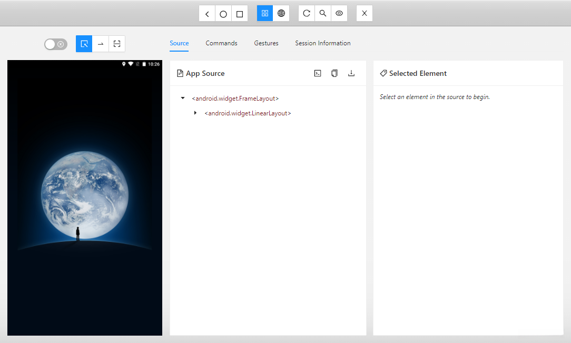571x343 pixels.
Task: Quit the session with the X button
Action: point(365,14)
